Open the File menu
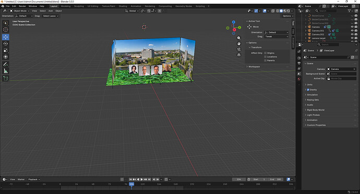The image size is (360, 194). coord(8,6)
